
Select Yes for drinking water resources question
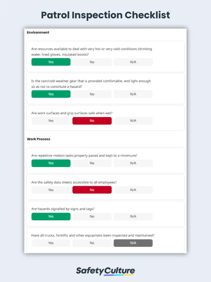pyautogui.click(x=51, y=62)
